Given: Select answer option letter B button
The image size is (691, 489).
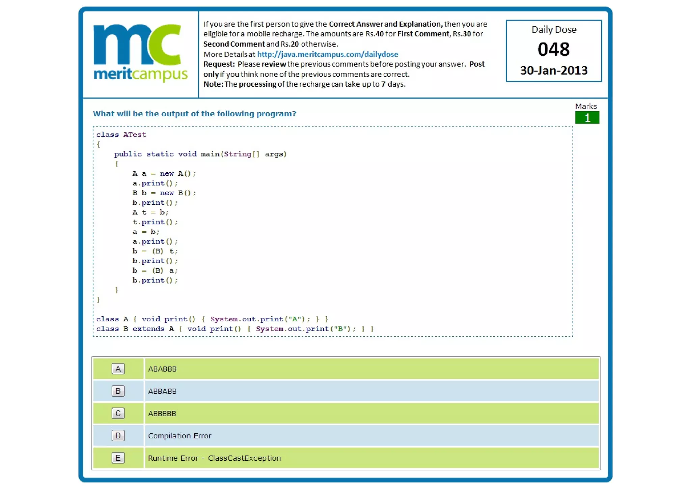Looking at the screenshot, I should coord(118,391).
